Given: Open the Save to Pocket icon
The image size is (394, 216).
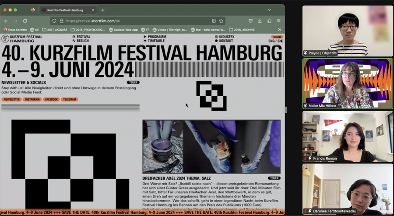Looking at the screenshot, I should (250, 21).
